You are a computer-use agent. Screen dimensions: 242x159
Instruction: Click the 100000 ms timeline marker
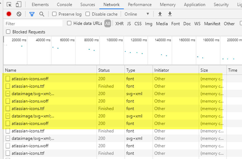pos(115,40)
